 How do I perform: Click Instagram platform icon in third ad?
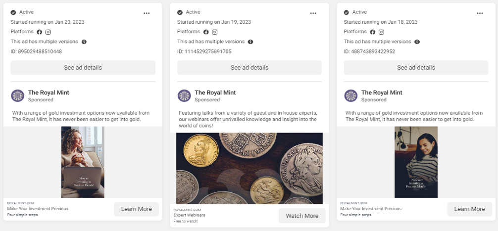point(382,32)
